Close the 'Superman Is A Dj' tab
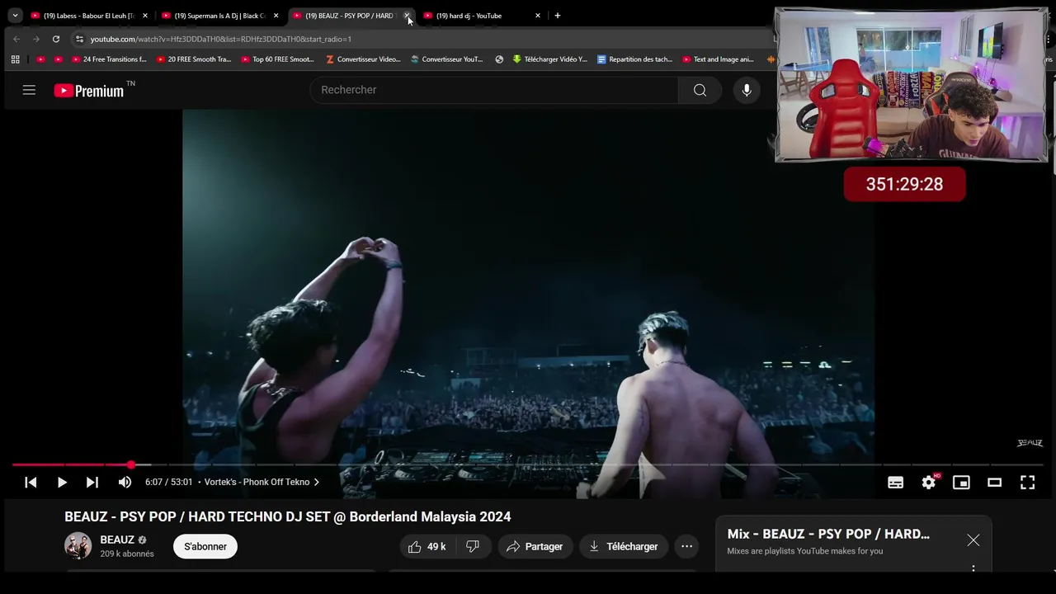Image resolution: width=1056 pixels, height=594 pixels. tap(276, 16)
